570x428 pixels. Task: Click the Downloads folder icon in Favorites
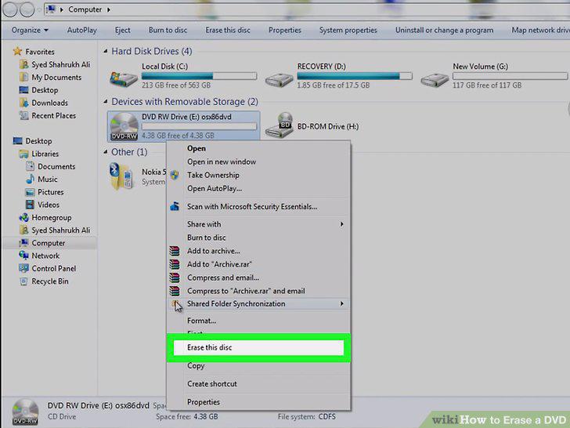tap(23, 103)
